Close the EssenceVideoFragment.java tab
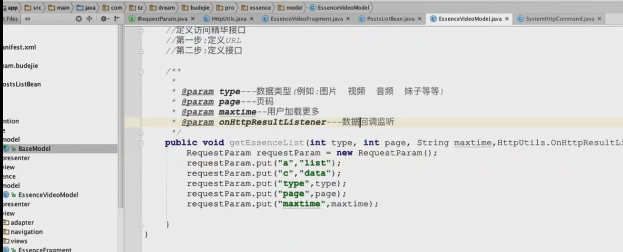The width and height of the screenshot is (623, 252). (x=348, y=19)
